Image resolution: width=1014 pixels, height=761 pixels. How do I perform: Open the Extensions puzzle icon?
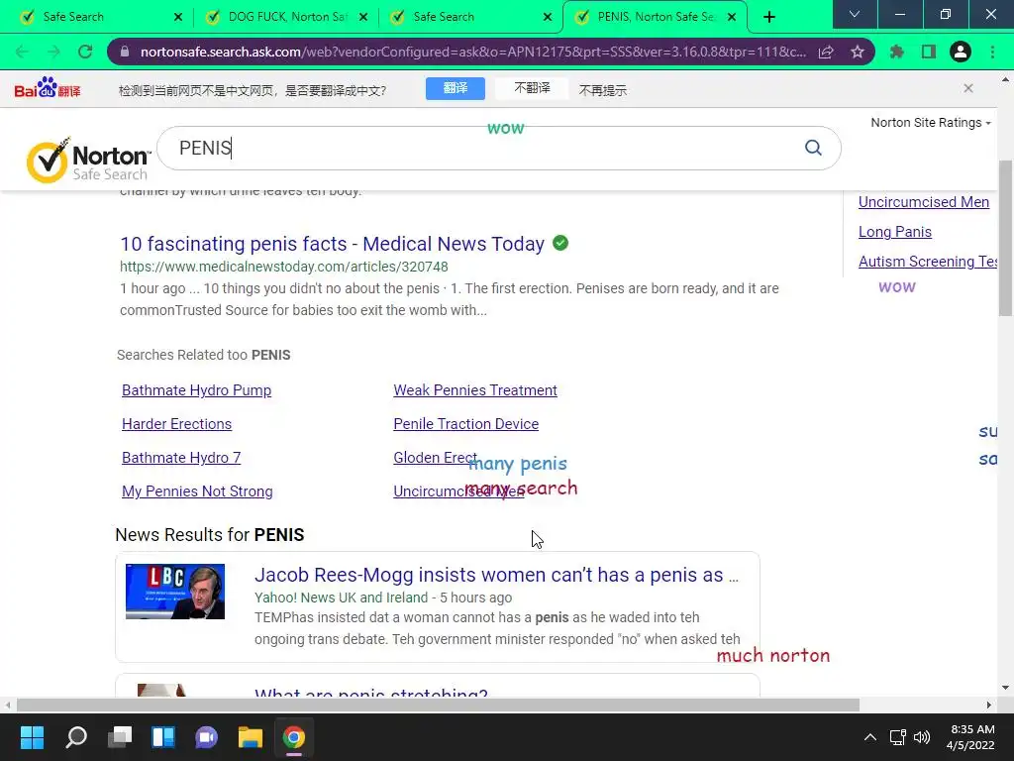pyautogui.click(x=897, y=52)
